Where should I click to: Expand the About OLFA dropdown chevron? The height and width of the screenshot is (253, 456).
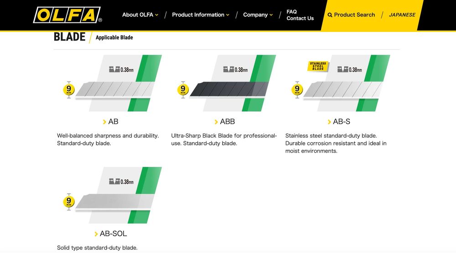click(157, 15)
